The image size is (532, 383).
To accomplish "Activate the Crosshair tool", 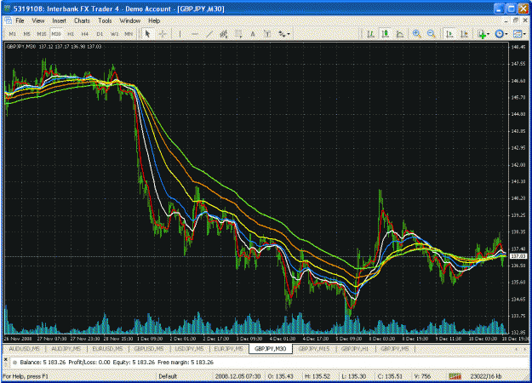I will (163, 33).
